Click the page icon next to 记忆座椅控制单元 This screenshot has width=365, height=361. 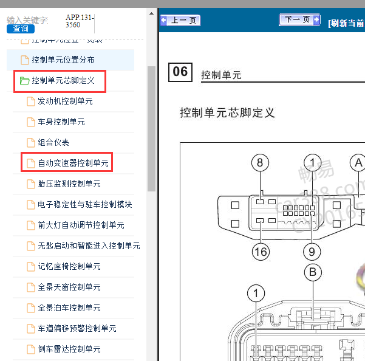pyautogui.click(x=31, y=266)
